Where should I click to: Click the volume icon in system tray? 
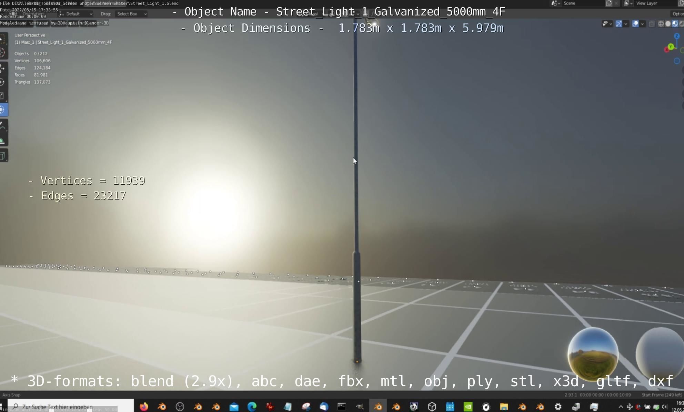point(665,407)
